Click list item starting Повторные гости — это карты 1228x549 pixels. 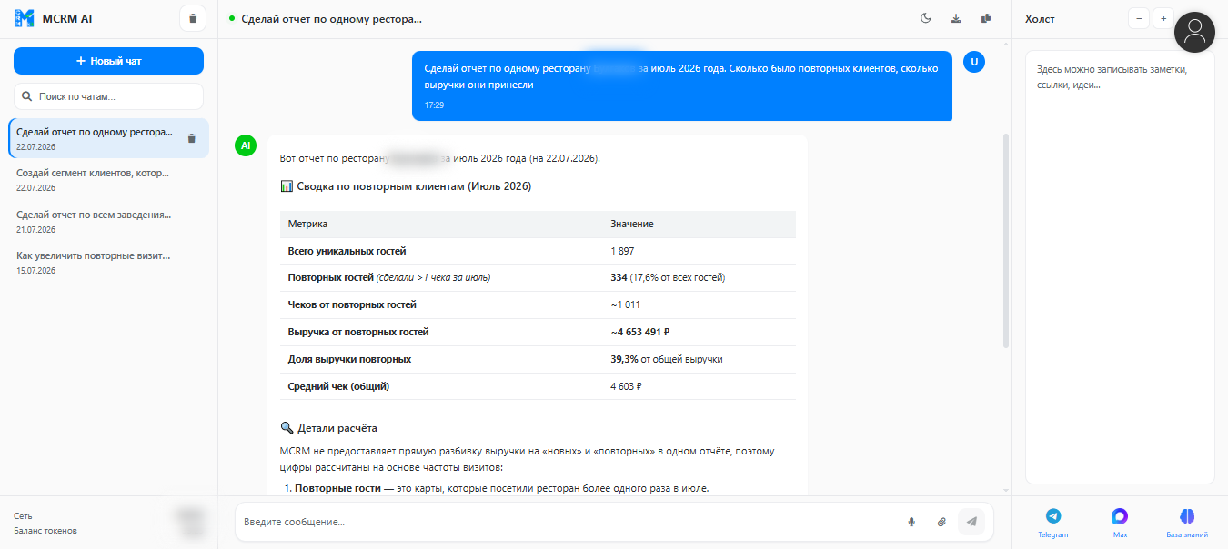(x=501, y=488)
